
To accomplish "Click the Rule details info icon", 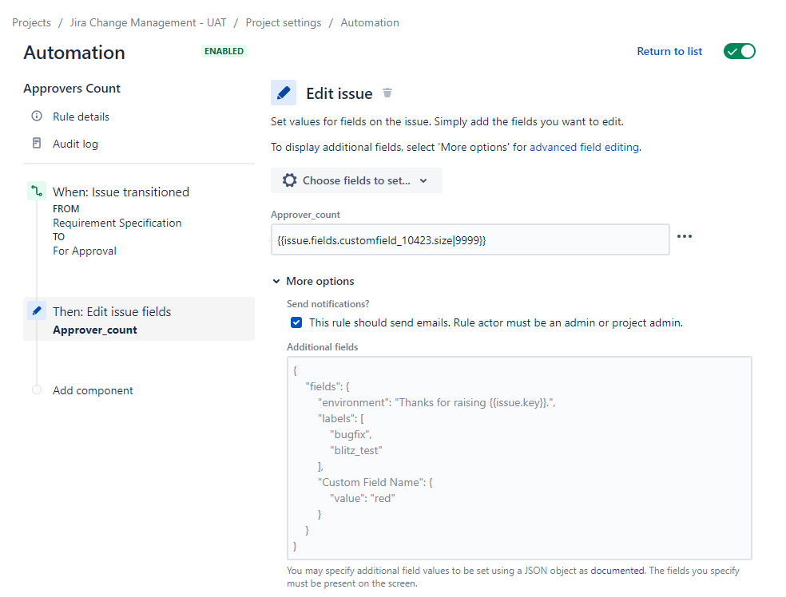I will (x=37, y=117).
